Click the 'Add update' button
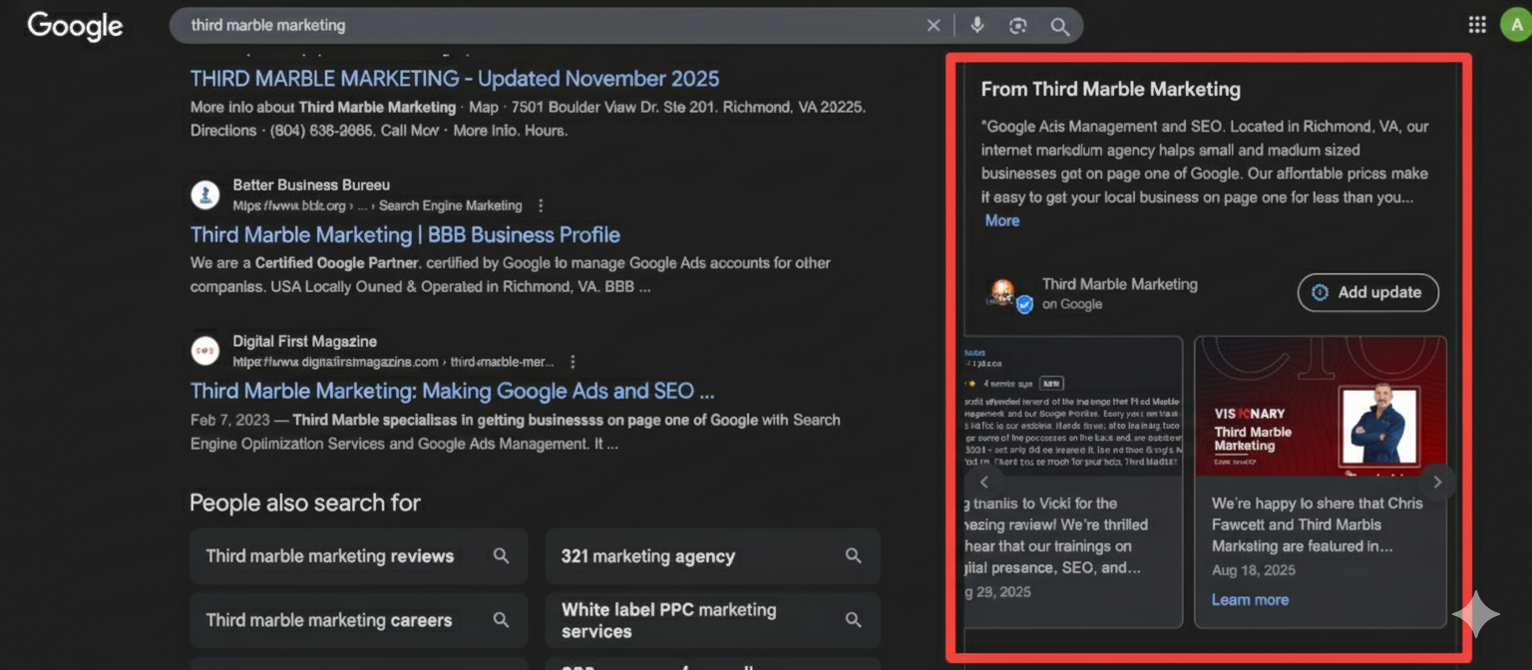 [1367, 292]
